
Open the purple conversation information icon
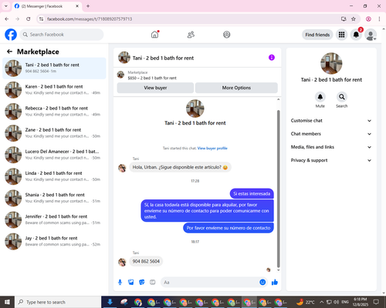pos(272,58)
